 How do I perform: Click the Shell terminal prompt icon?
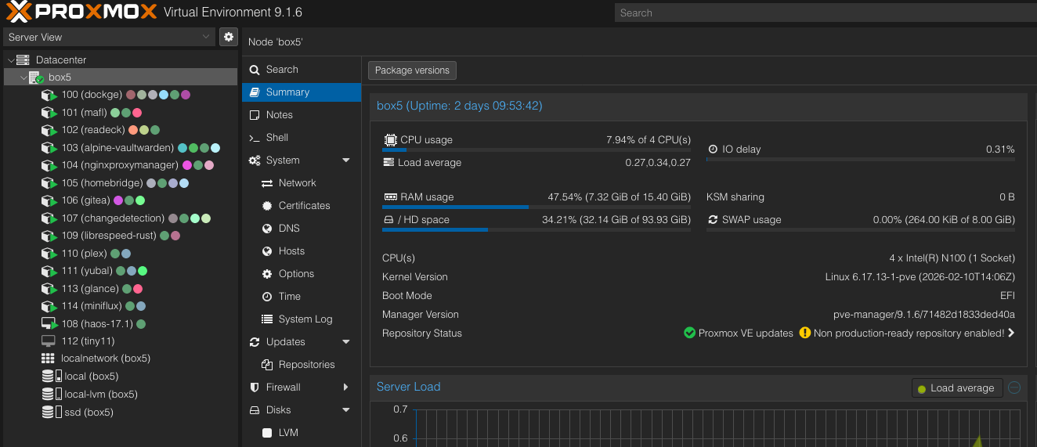[x=255, y=138]
